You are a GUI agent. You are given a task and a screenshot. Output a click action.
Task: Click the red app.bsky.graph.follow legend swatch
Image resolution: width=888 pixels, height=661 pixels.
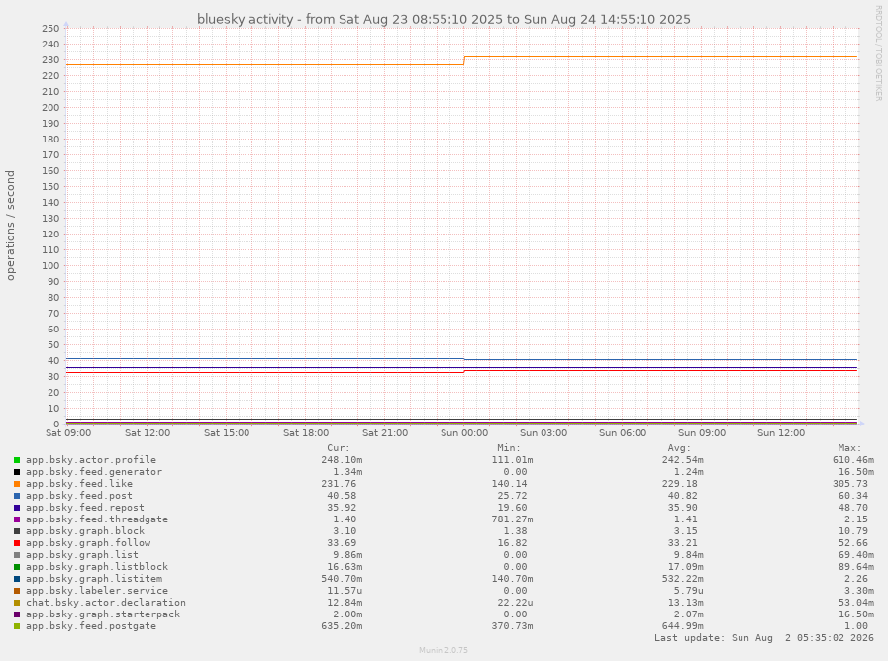coord(17,543)
